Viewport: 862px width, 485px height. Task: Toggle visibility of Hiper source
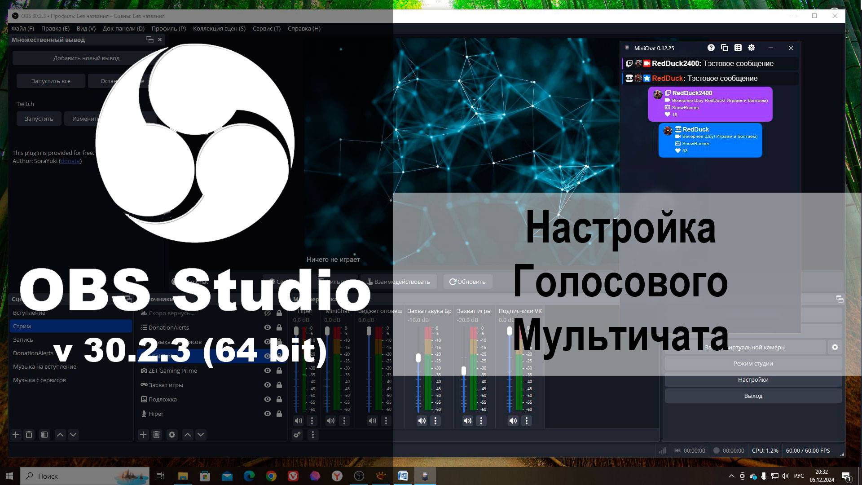(268, 414)
